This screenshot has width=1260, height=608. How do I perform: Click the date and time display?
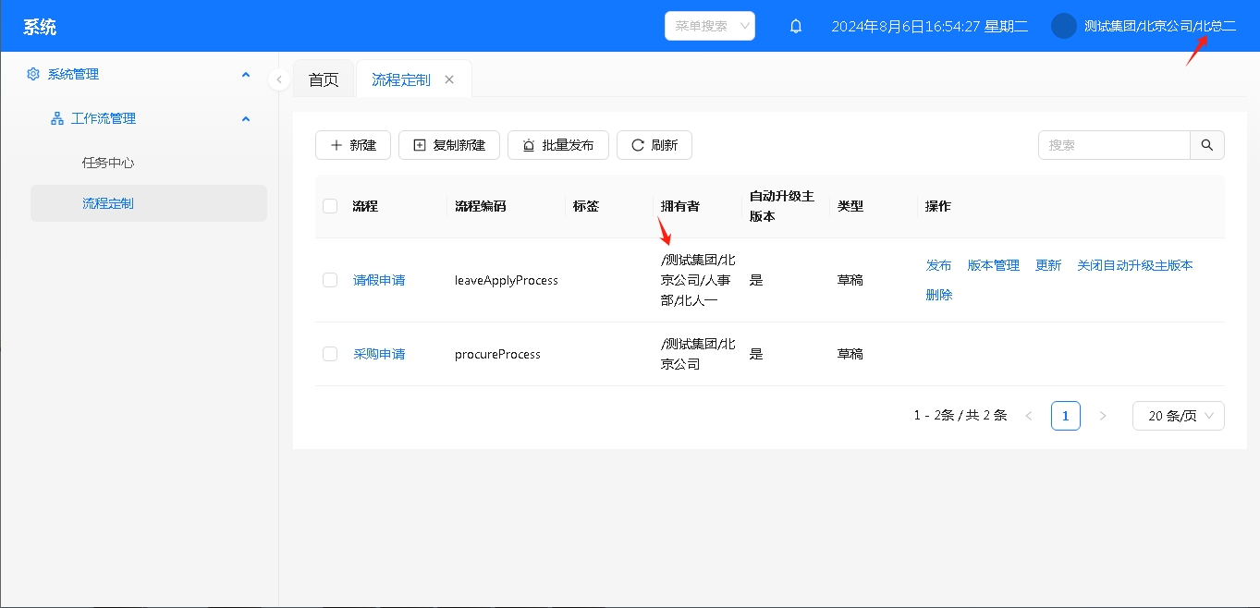[x=930, y=26]
